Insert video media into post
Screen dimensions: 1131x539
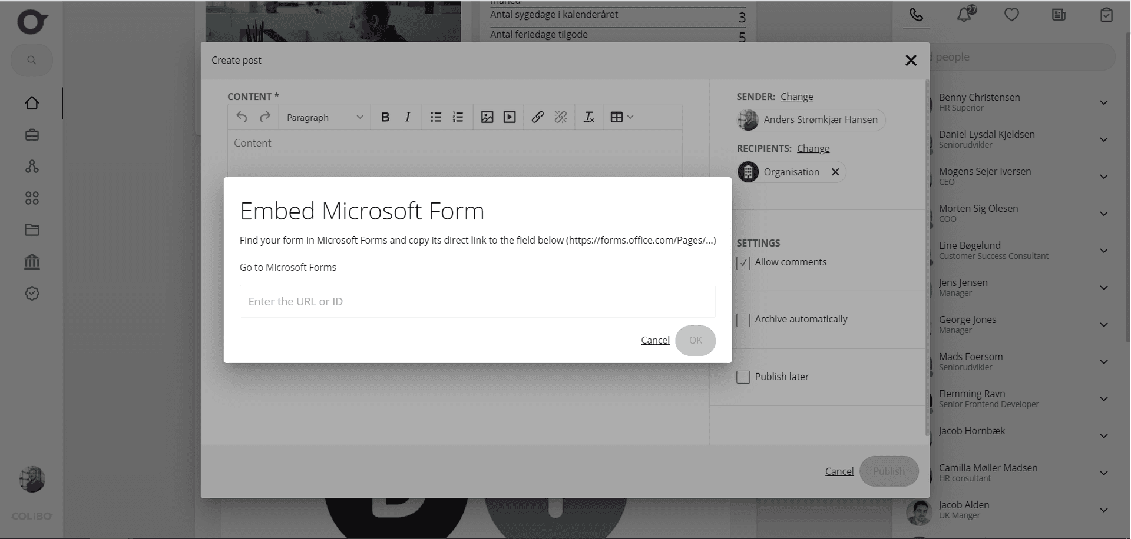click(510, 117)
